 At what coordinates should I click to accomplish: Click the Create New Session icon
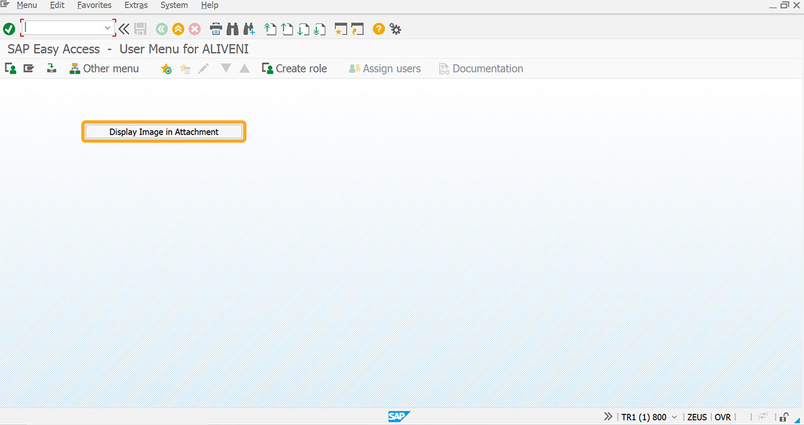click(341, 29)
